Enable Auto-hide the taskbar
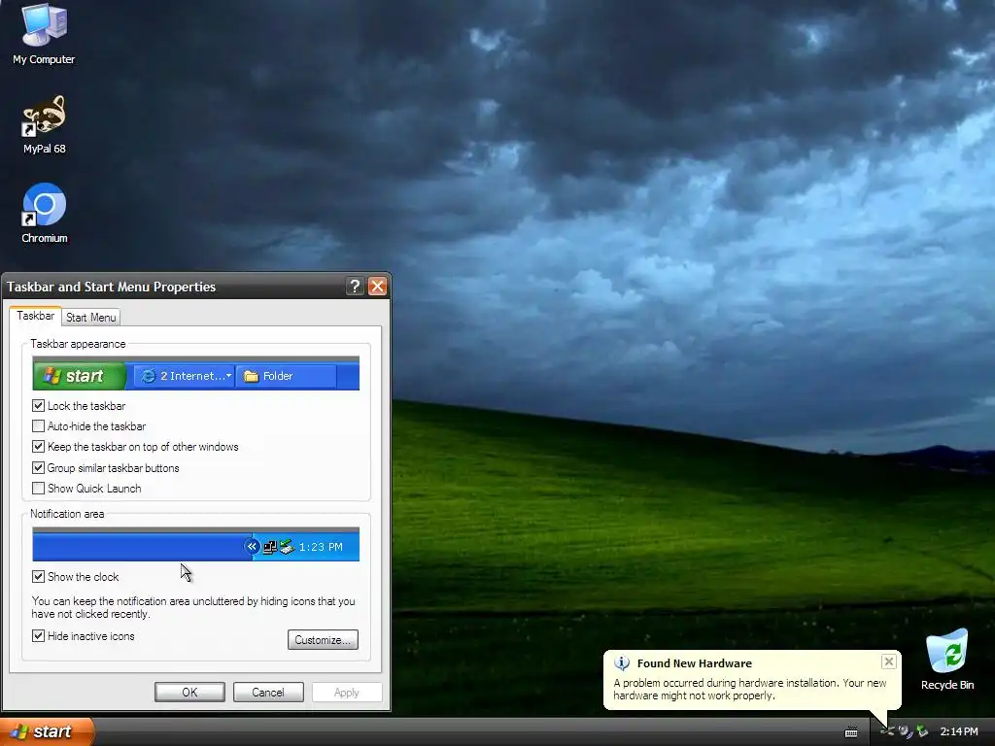Screen dimensions: 995x746 (x=88, y=426)
